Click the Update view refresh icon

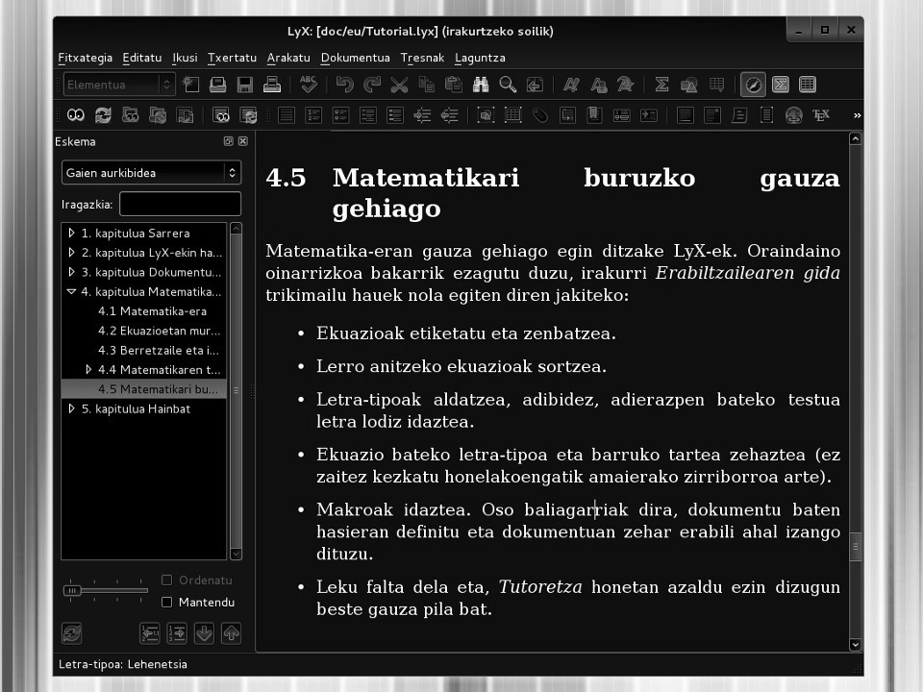coord(103,115)
